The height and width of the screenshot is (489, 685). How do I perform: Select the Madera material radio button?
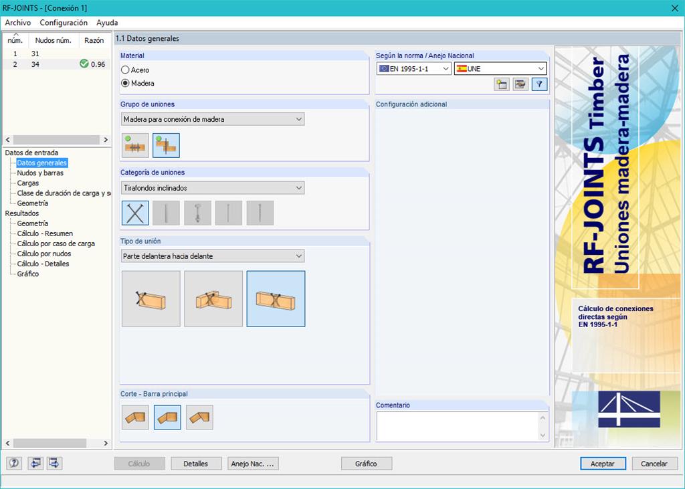pos(125,83)
